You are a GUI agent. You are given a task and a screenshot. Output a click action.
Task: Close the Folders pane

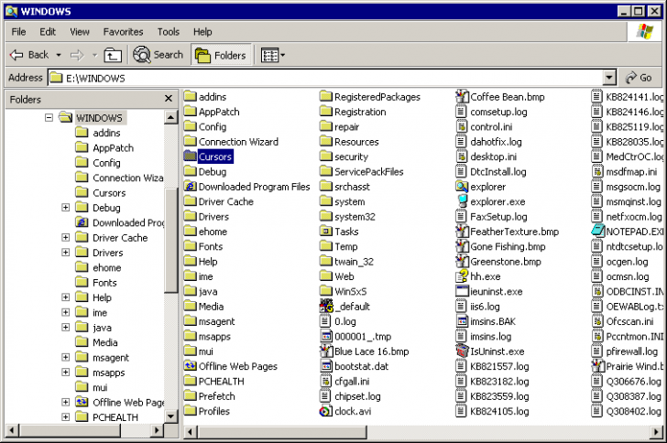coord(169,99)
